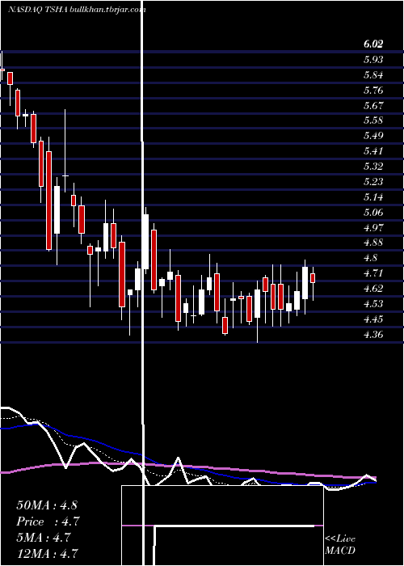Image resolution: width=404 pixels, height=566 pixels.
Task: Click the <<Live MACD label
Action: coord(340,545)
